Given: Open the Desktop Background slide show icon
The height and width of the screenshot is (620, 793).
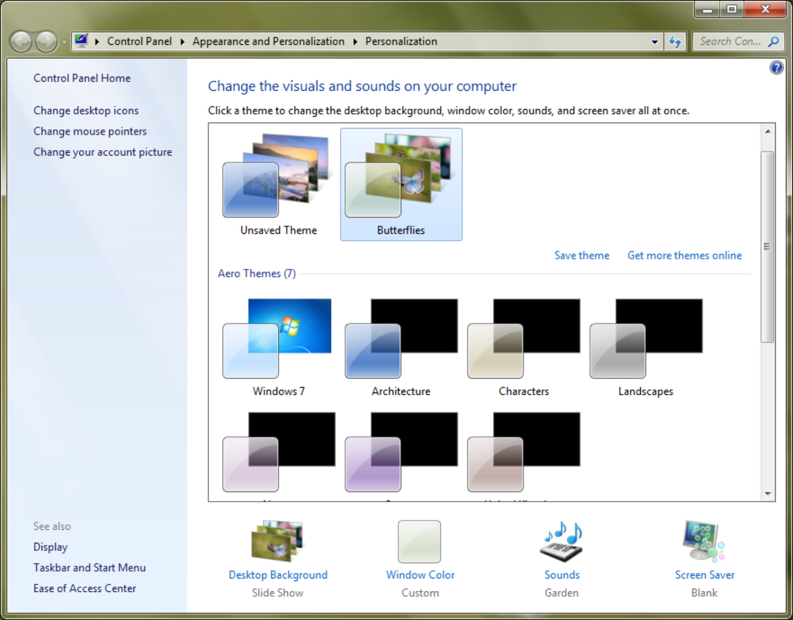Looking at the screenshot, I should (277, 541).
